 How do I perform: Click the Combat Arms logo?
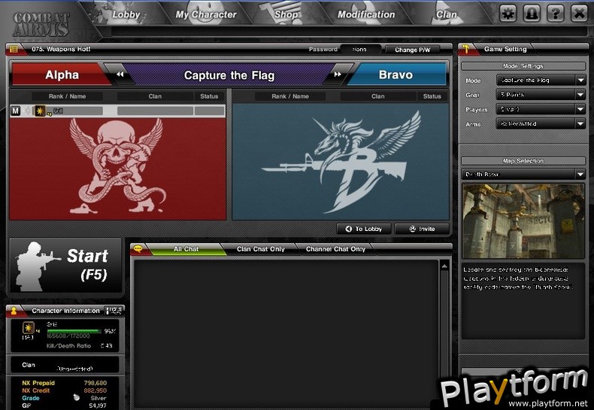point(41,24)
